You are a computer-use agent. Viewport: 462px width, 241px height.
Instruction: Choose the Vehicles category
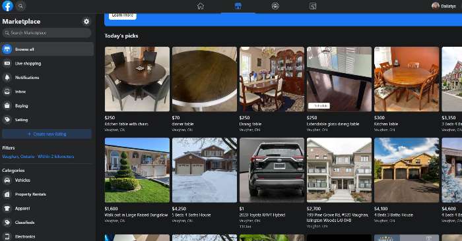pyautogui.click(x=48, y=180)
